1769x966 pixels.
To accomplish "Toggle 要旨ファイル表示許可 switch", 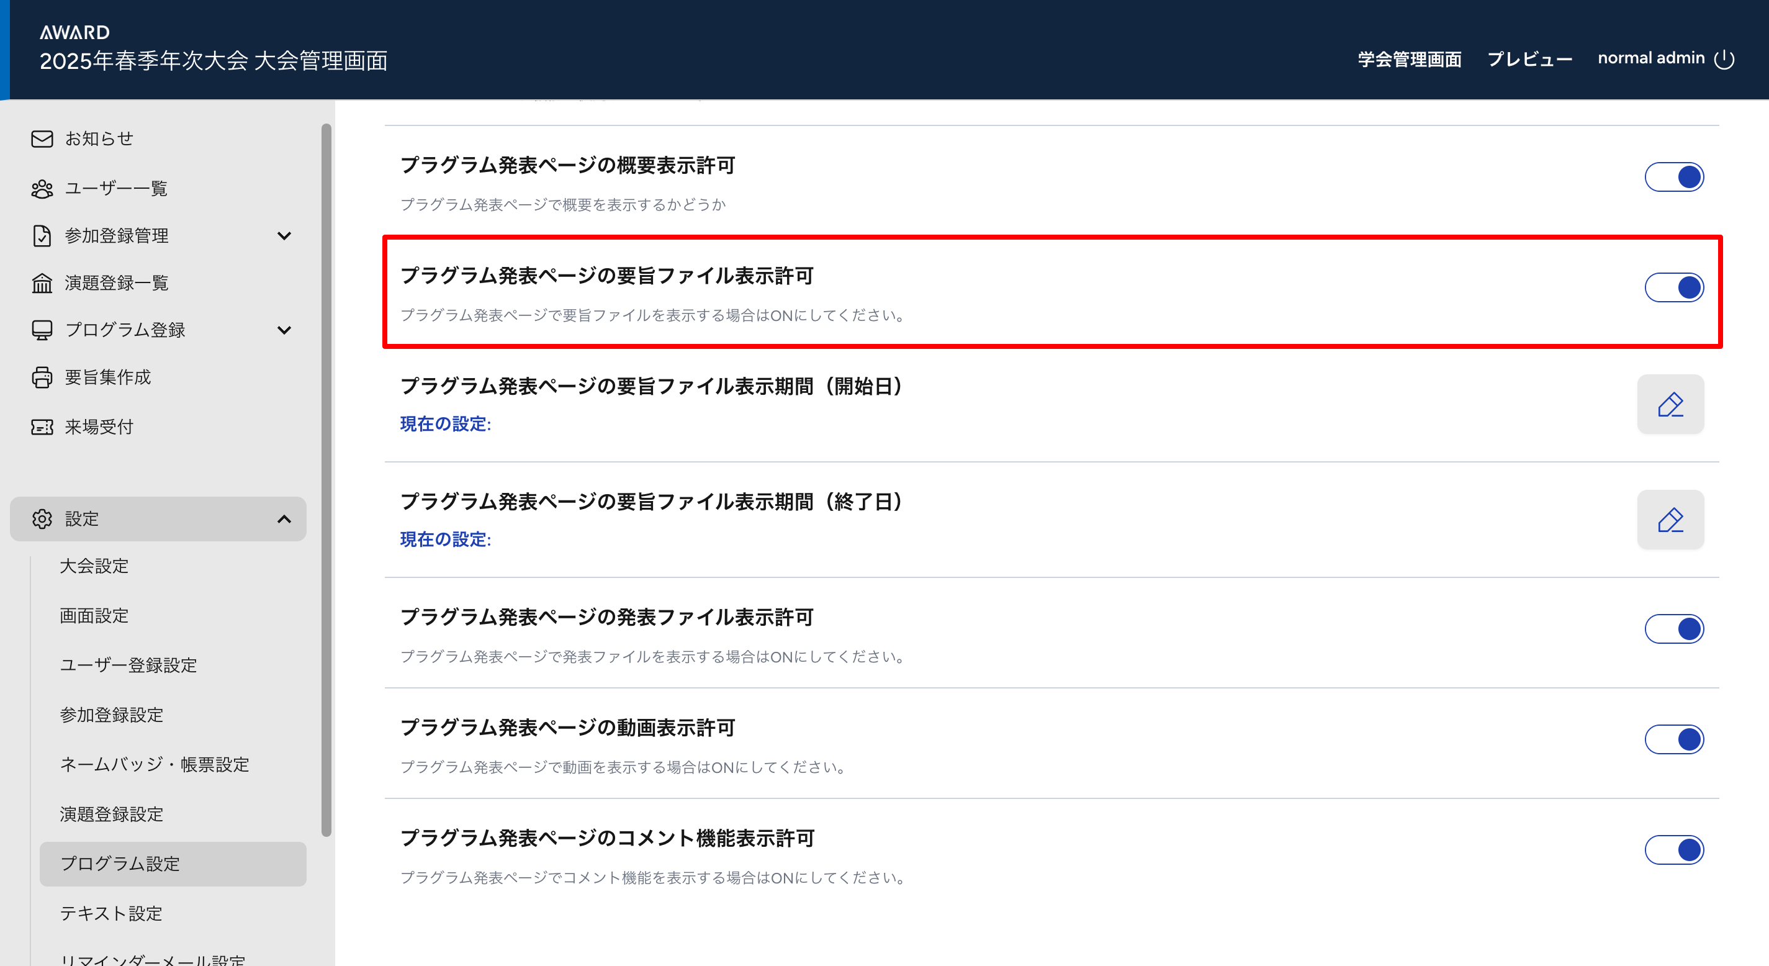I will pos(1673,287).
